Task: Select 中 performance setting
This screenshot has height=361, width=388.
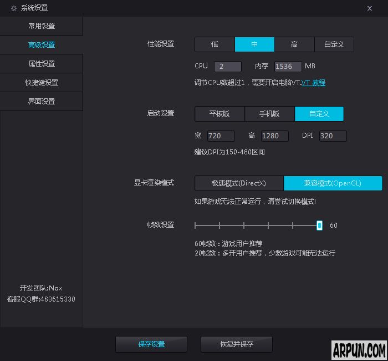Action: [x=254, y=44]
